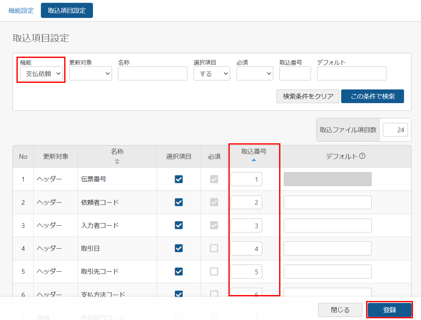
Task: Click the 取込ファイル項目数 field showing 24
Action: coord(395,130)
